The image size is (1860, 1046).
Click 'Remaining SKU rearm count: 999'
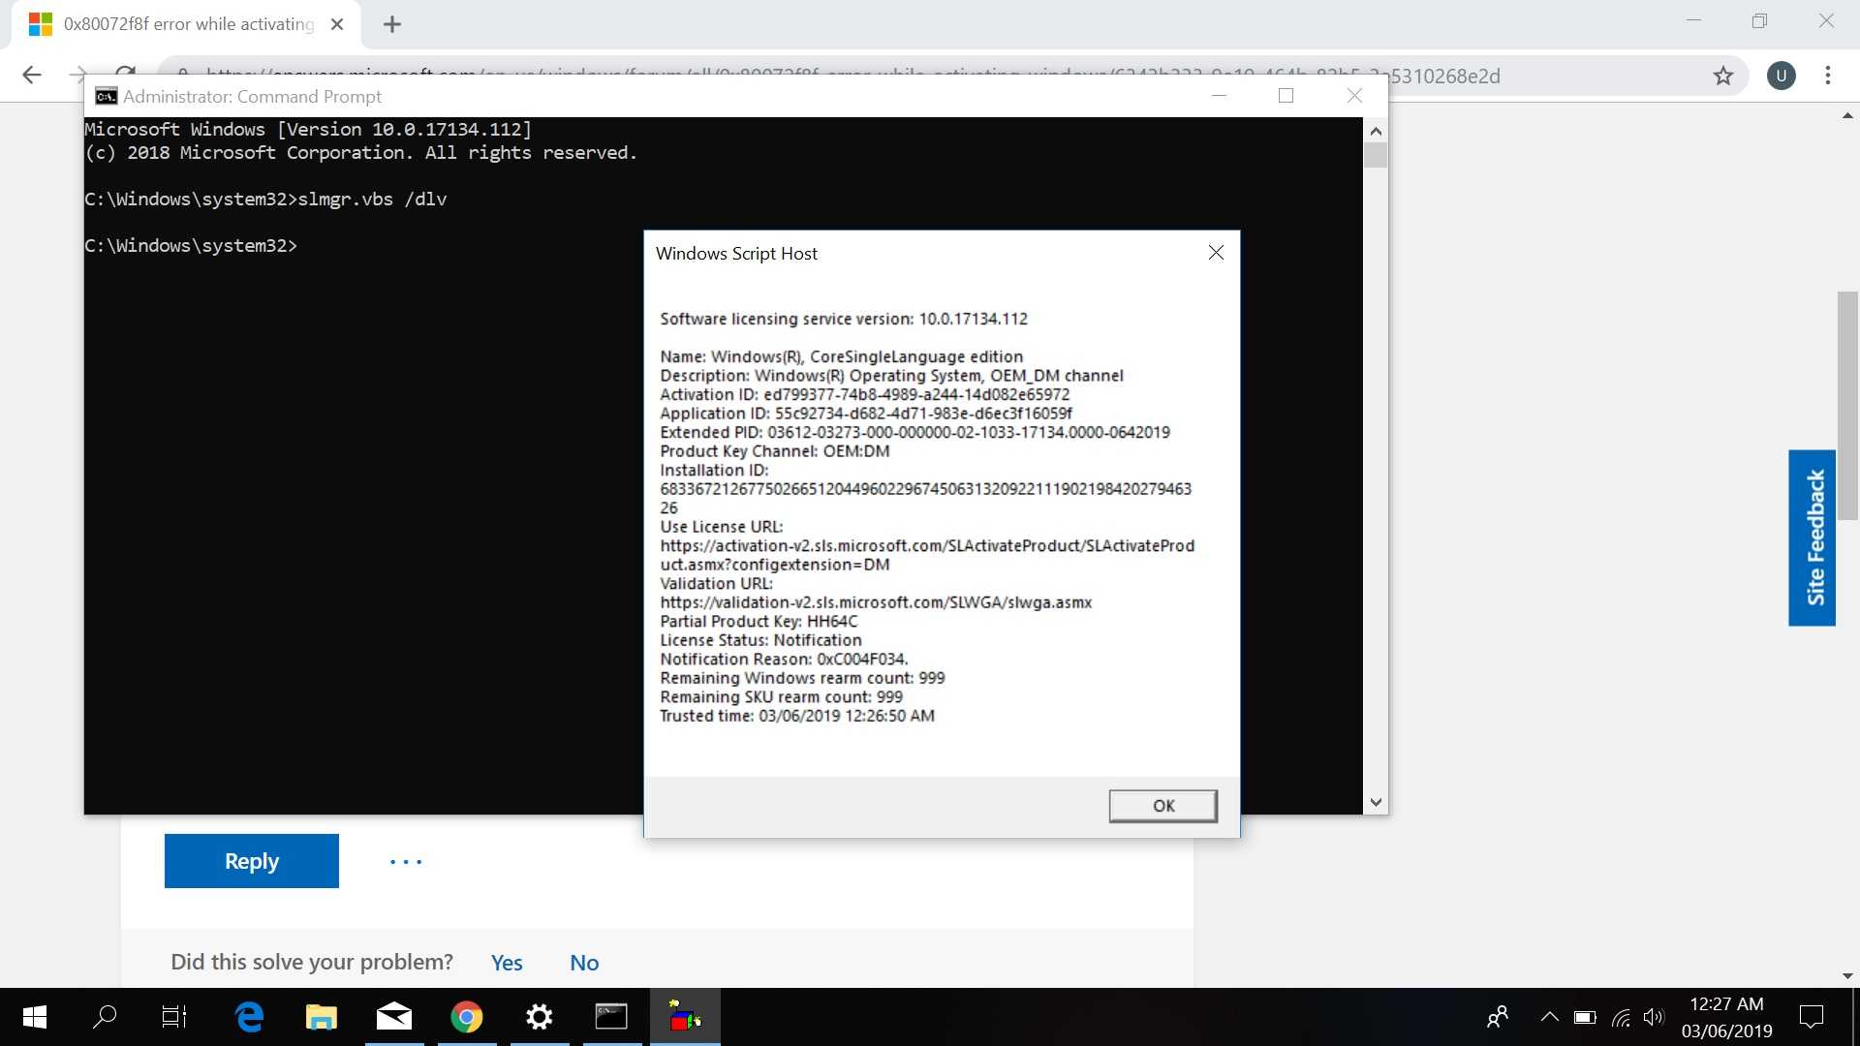[x=781, y=697]
